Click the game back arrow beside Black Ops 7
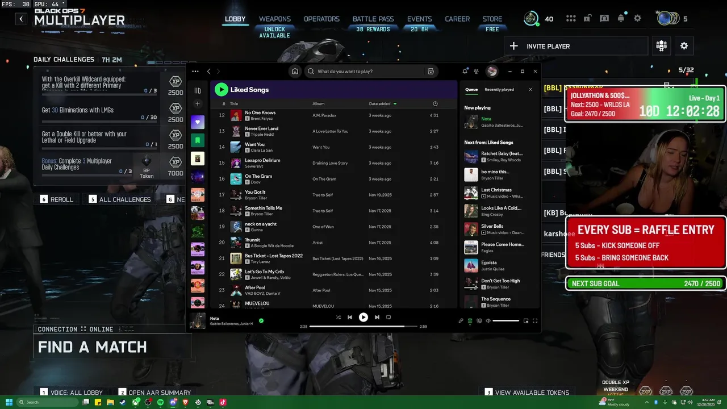727x409 pixels. (21, 19)
